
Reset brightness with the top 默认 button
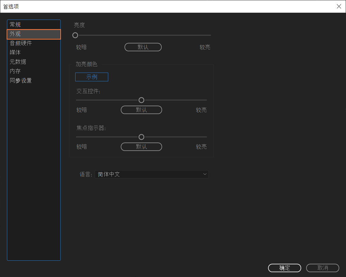point(143,47)
